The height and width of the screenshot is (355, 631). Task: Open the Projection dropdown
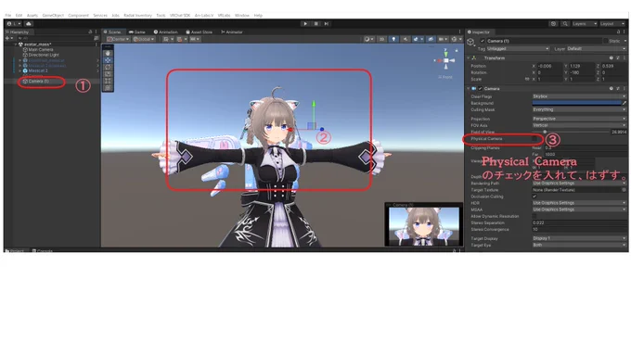(x=579, y=119)
